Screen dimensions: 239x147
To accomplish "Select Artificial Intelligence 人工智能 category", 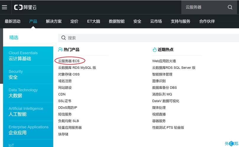I will coord(28,111).
